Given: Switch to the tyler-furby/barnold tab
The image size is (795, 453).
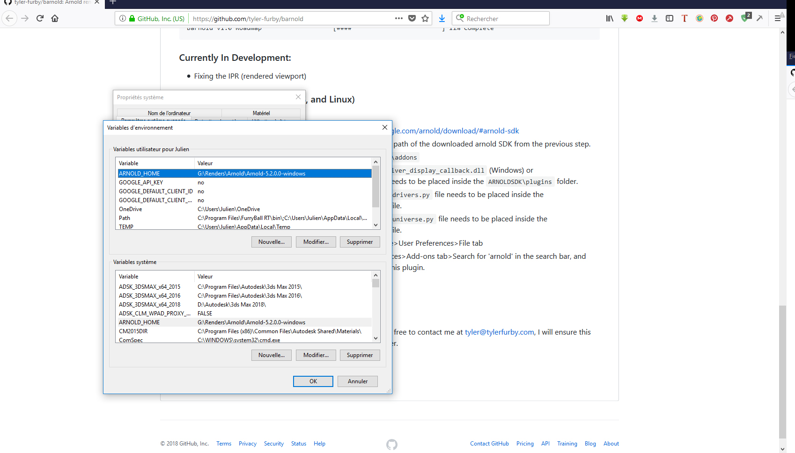Looking at the screenshot, I should click(52, 2).
